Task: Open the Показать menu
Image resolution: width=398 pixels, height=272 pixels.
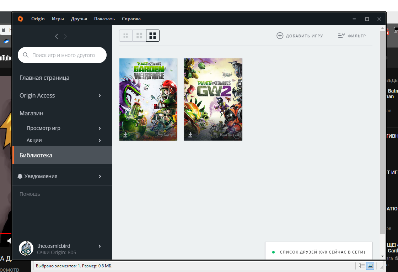Action: coord(104,19)
